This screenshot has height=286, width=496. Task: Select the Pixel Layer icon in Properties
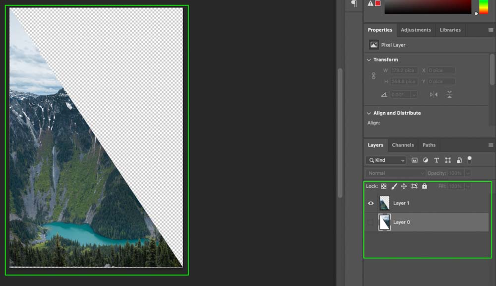click(x=373, y=44)
